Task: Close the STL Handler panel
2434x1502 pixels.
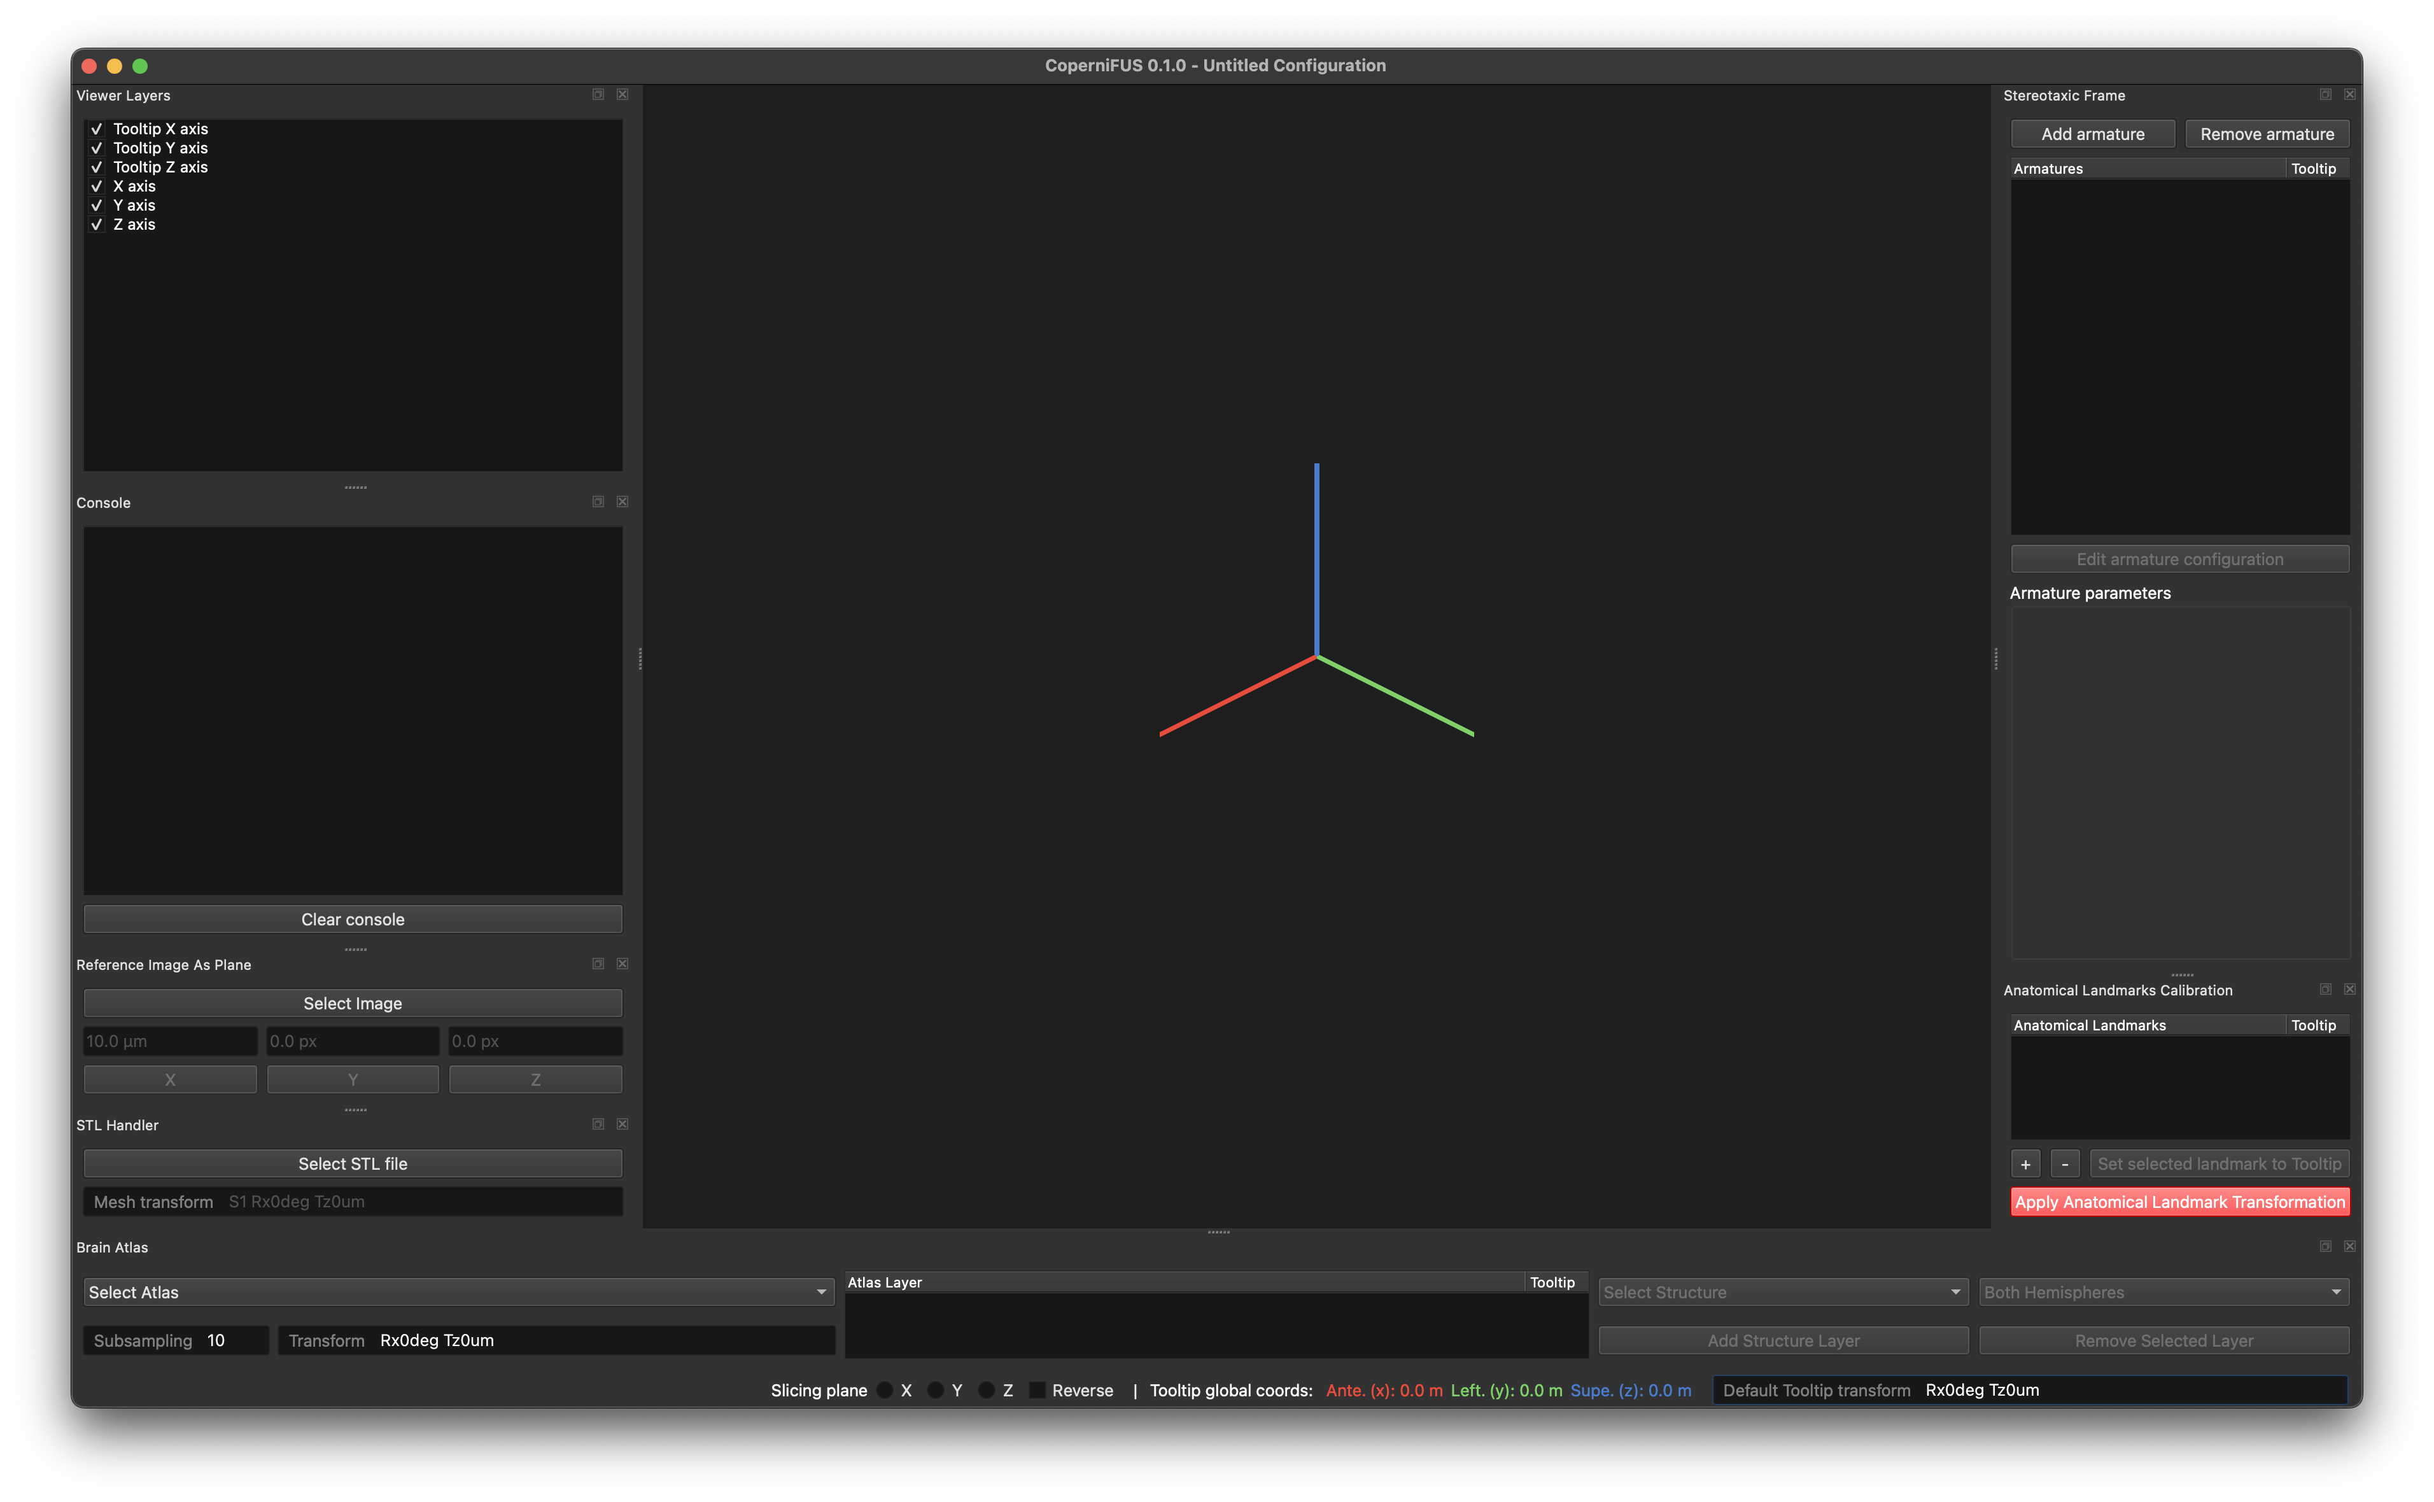Action: 623,1123
